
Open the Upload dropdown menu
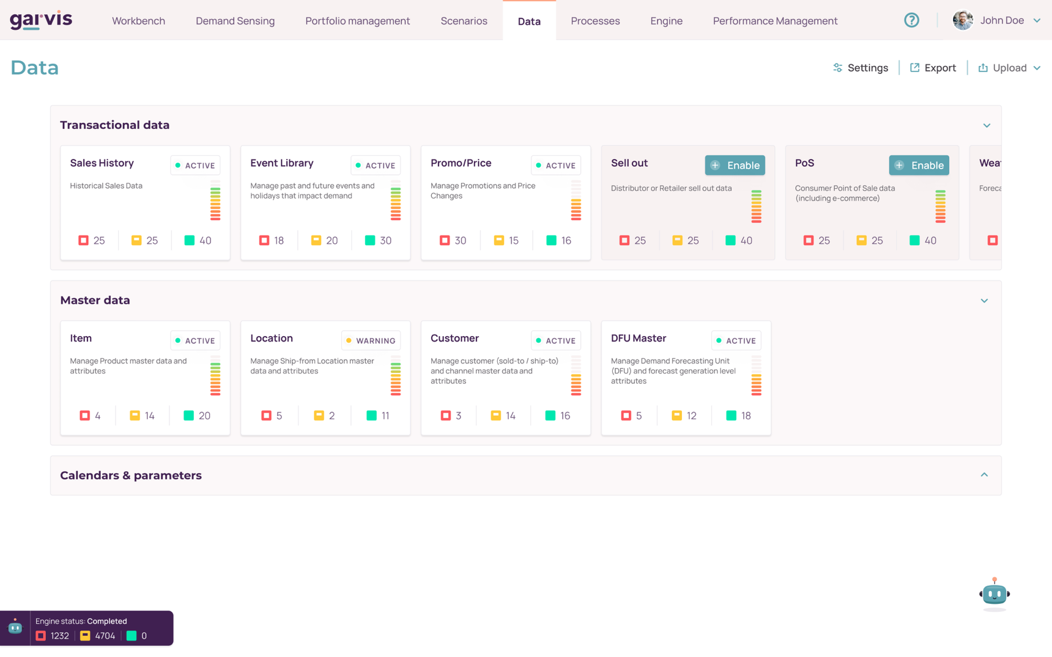[1009, 68]
